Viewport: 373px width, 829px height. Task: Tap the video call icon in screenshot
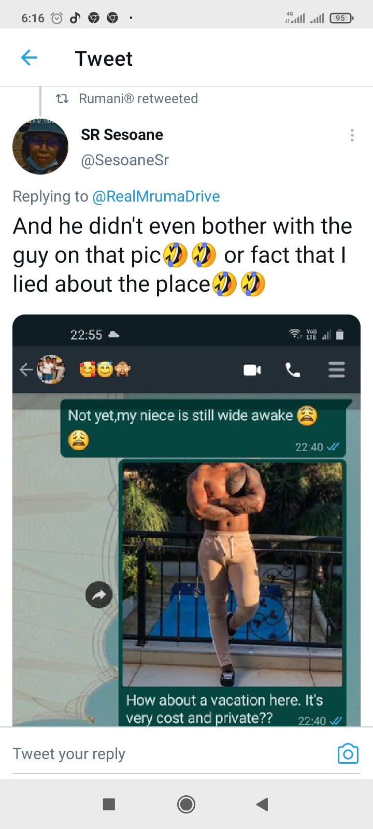(252, 370)
